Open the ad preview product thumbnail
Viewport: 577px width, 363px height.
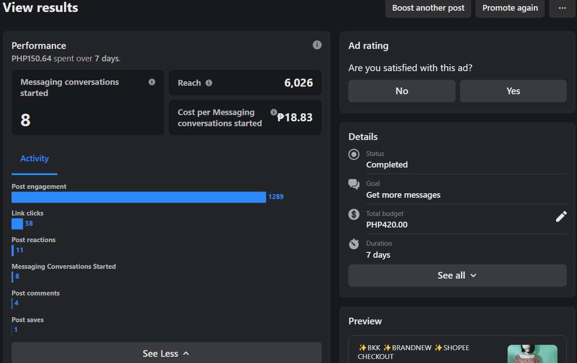[532, 354]
